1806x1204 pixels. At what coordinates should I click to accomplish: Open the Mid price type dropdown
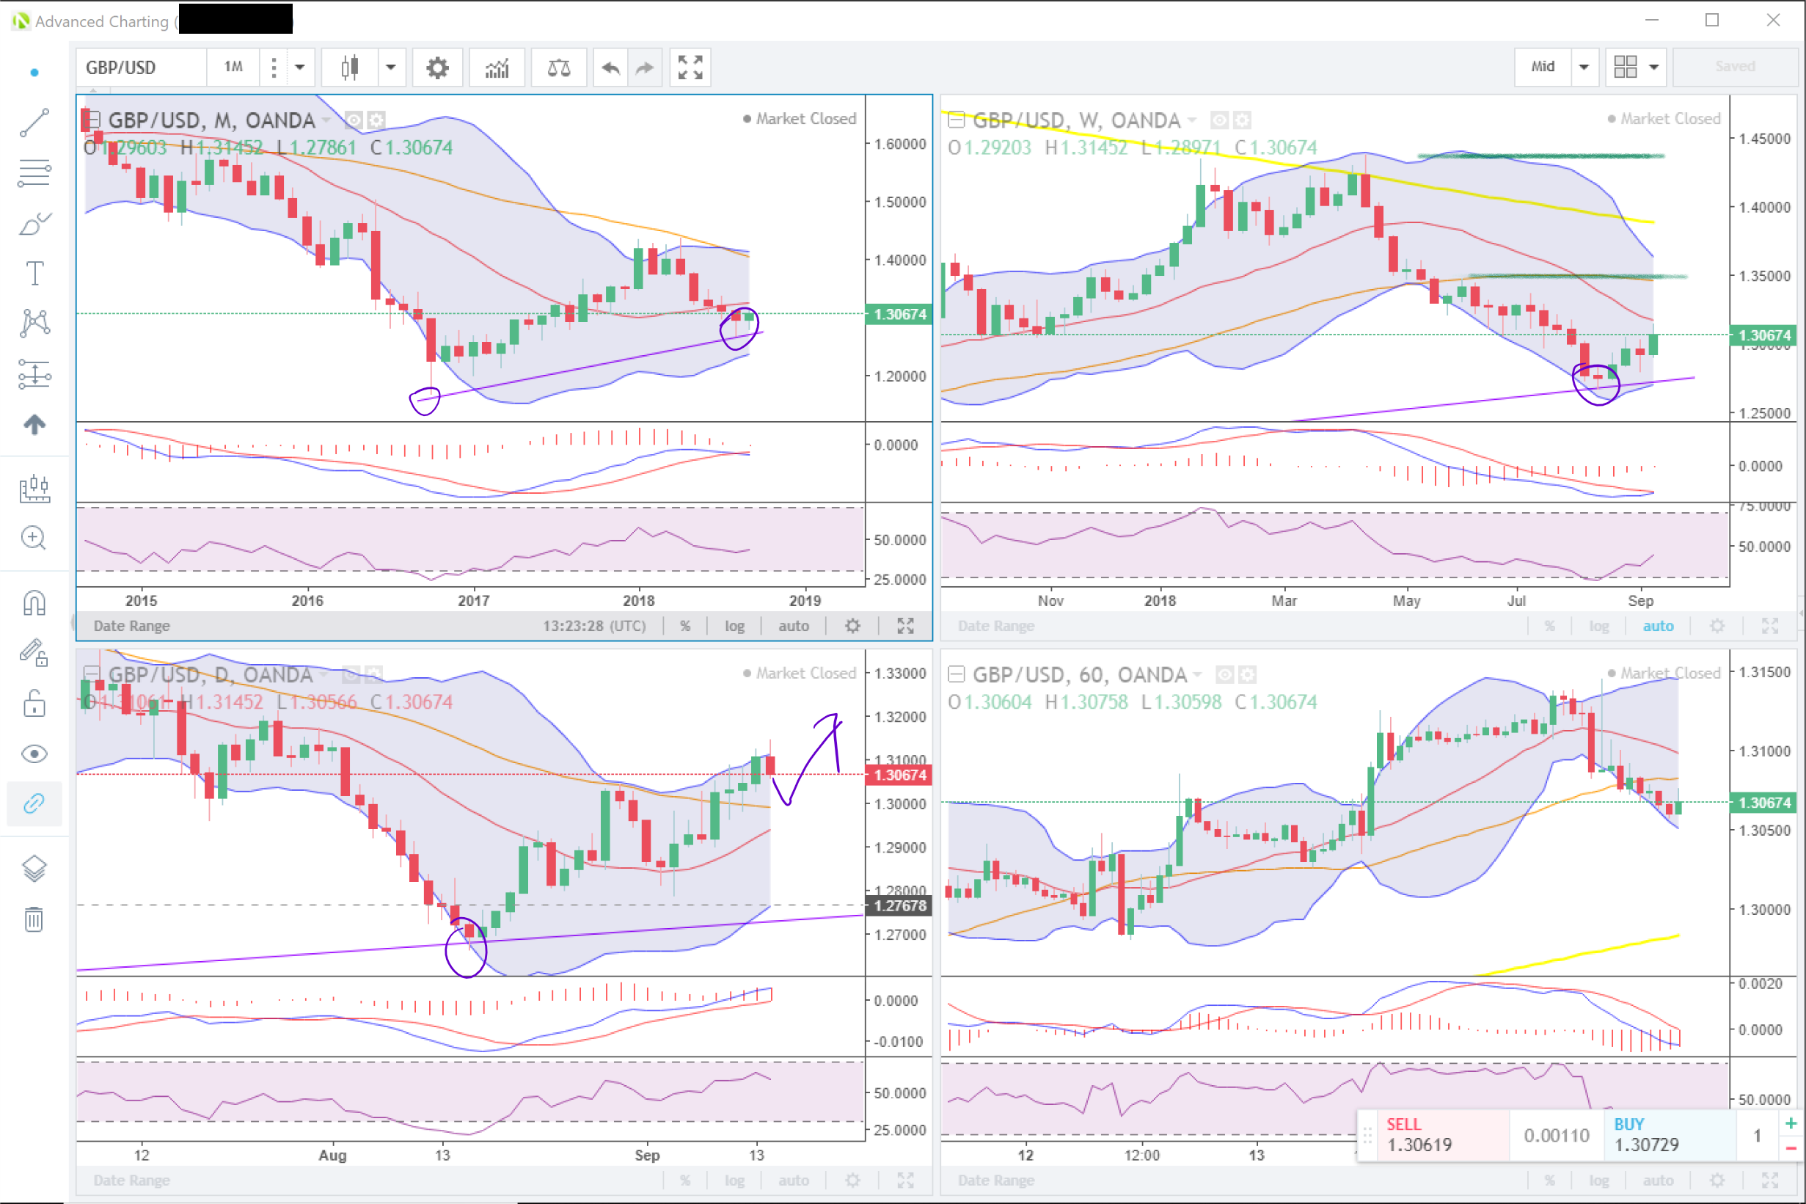(1583, 67)
